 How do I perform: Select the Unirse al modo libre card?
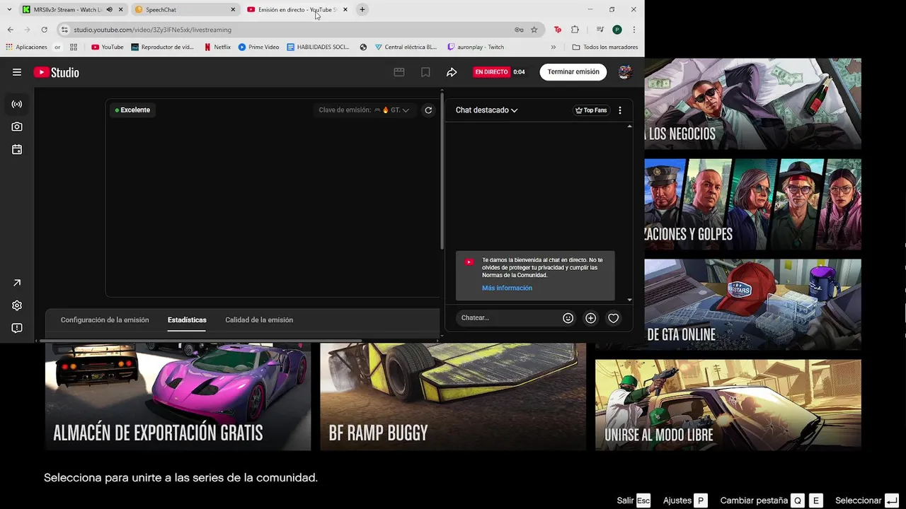click(x=728, y=404)
